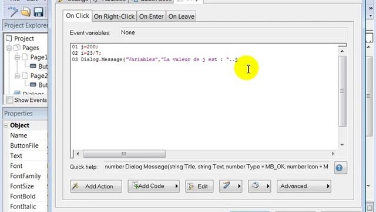Switch to the On Click tab

tap(78, 16)
